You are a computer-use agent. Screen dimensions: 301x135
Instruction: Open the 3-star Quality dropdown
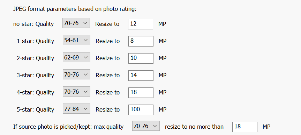tap(76, 74)
